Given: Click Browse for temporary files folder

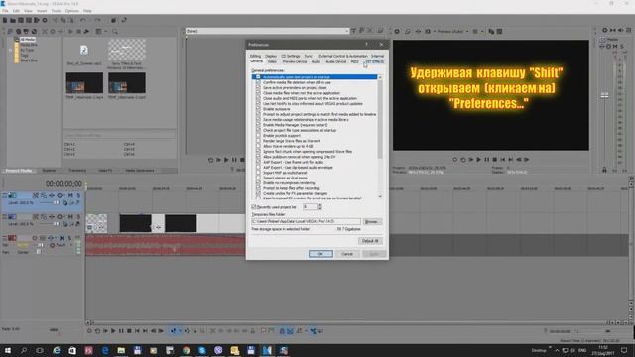Looking at the screenshot, I should [x=371, y=222].
